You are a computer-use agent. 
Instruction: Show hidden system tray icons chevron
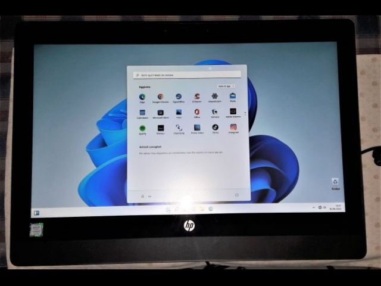tap(314, 207)
